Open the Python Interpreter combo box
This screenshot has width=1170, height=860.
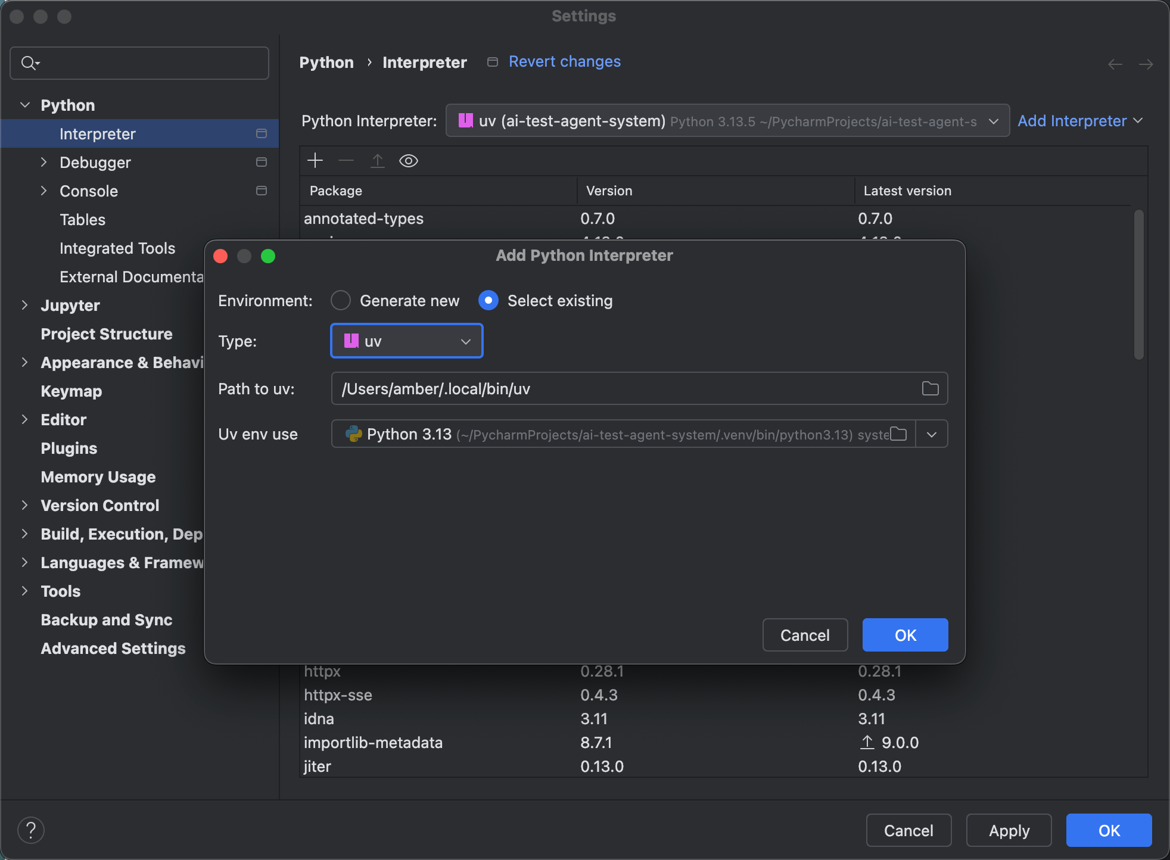click(727, 121)
